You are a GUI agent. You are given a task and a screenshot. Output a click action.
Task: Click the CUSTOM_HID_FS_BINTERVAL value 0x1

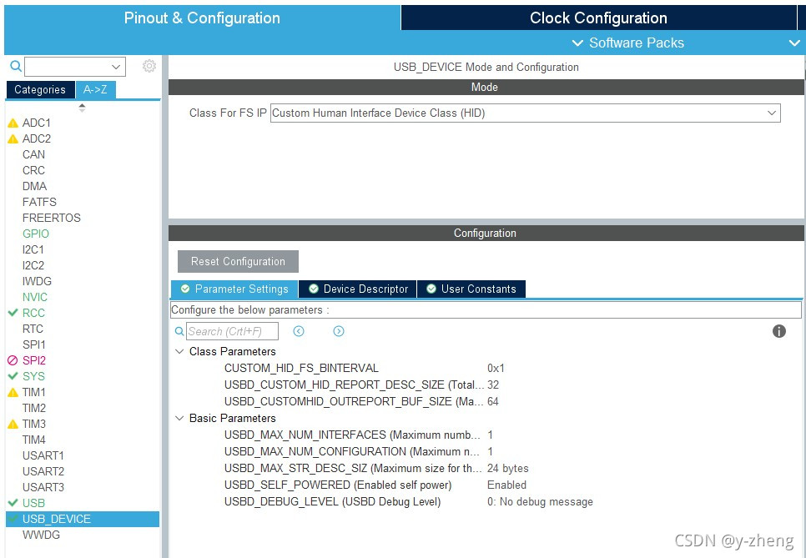(x=496, y=369)
